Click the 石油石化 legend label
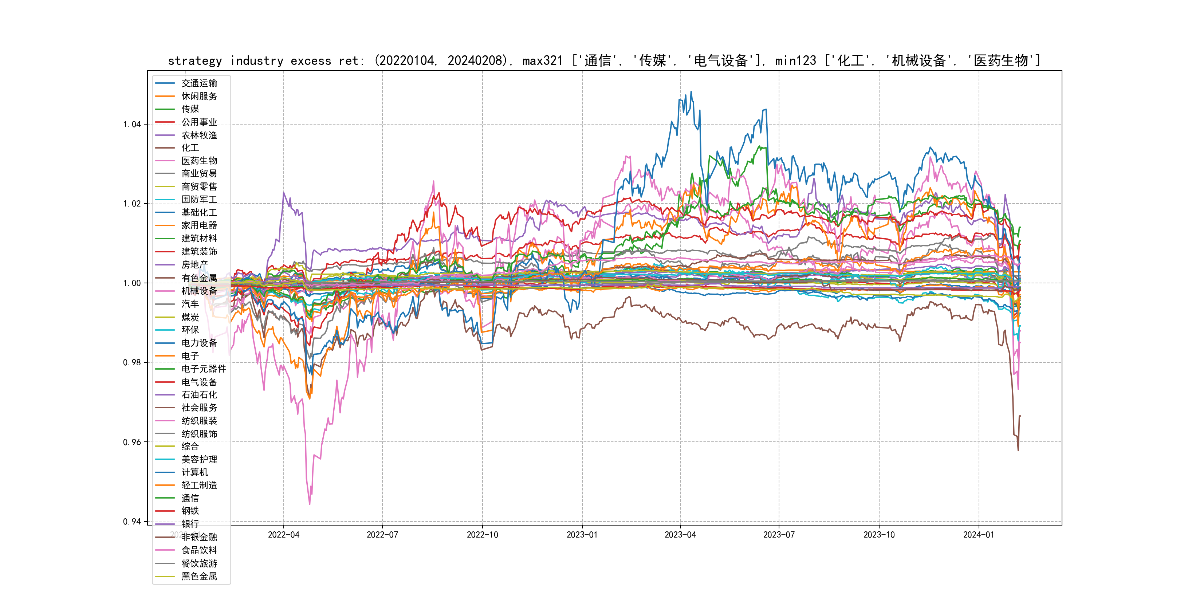The image size is (1180, 590). coord(199,395)
